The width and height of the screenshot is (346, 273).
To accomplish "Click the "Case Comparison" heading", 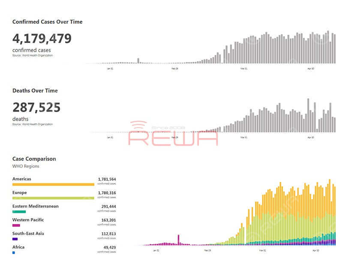I will [34, 159].
